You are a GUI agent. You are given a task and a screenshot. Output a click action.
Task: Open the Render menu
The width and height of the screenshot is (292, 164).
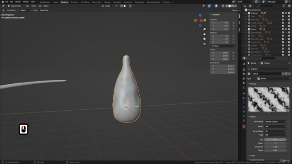[x=18, y=2]
